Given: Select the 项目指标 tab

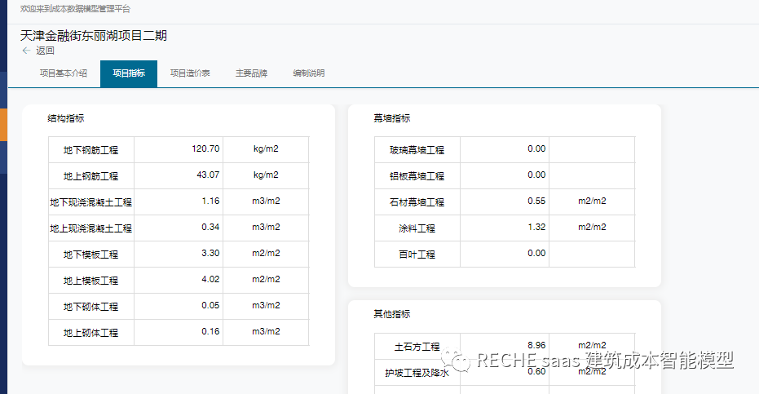Looking at the screenshot, I should pyautogui.click(x=129, y=73).
